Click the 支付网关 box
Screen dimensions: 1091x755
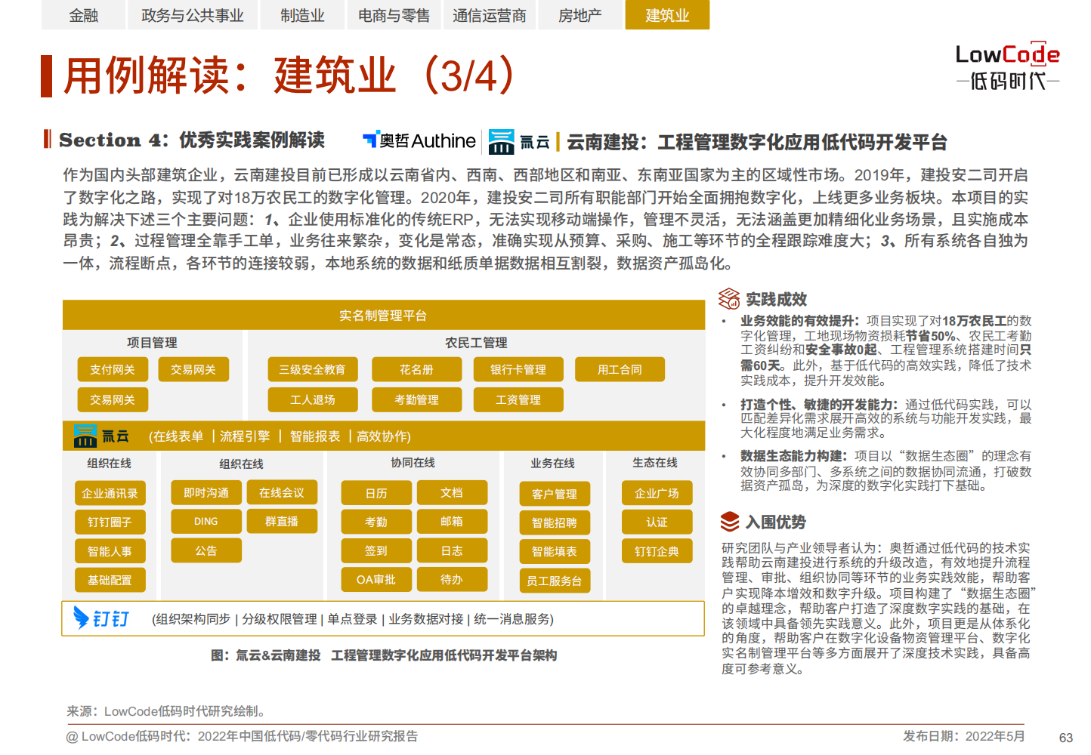113,369
